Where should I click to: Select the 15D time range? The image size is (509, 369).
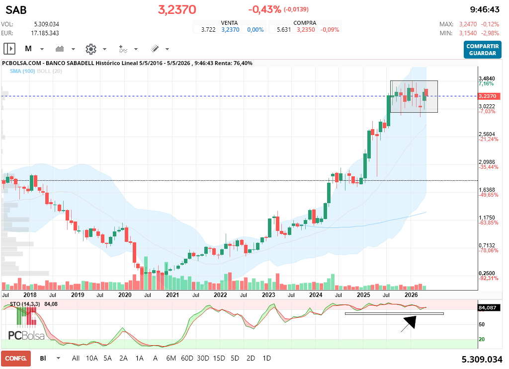tap(219, 358)
